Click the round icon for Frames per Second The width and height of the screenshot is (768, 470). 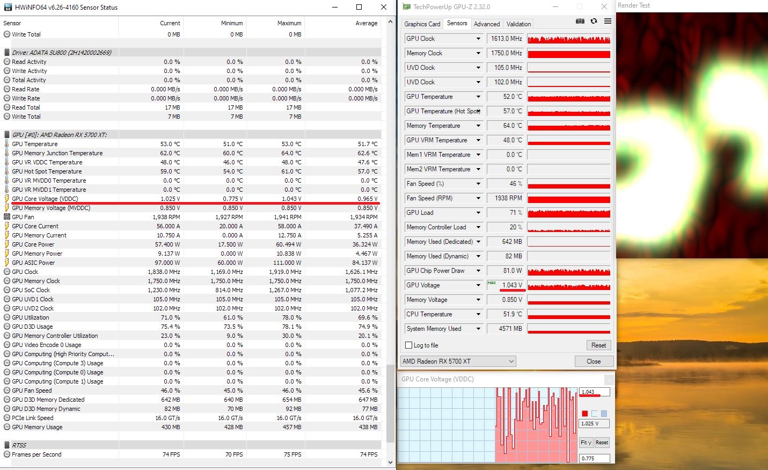coord(7,454)
